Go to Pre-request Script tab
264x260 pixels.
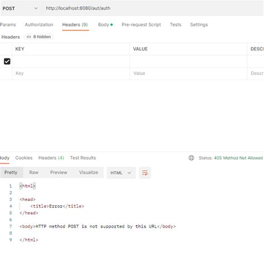point(141,24)
